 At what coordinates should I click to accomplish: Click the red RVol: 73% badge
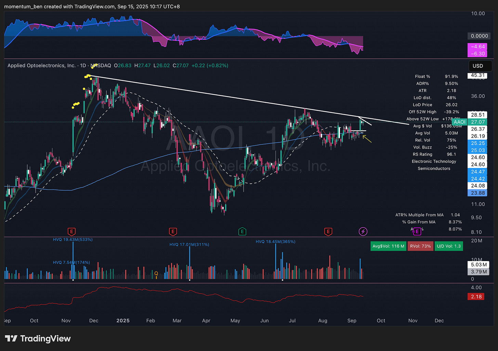click(420, 246)
